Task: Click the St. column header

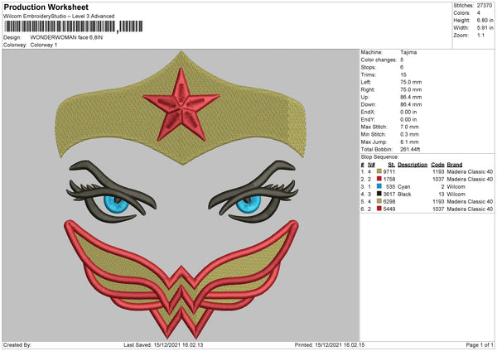Action: 392,165
